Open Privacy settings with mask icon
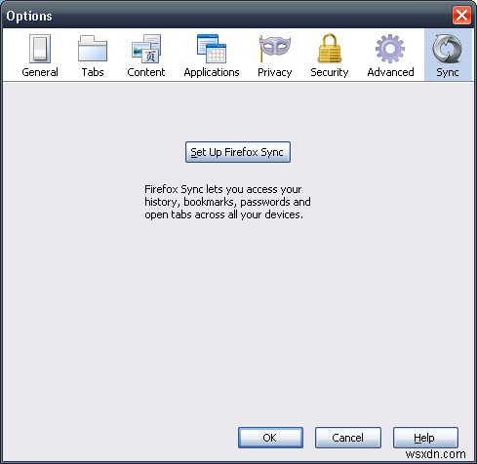This screenshot has height=464, width=477. pos(275,56)
